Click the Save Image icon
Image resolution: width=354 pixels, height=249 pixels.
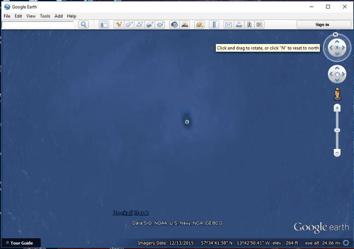249,24
